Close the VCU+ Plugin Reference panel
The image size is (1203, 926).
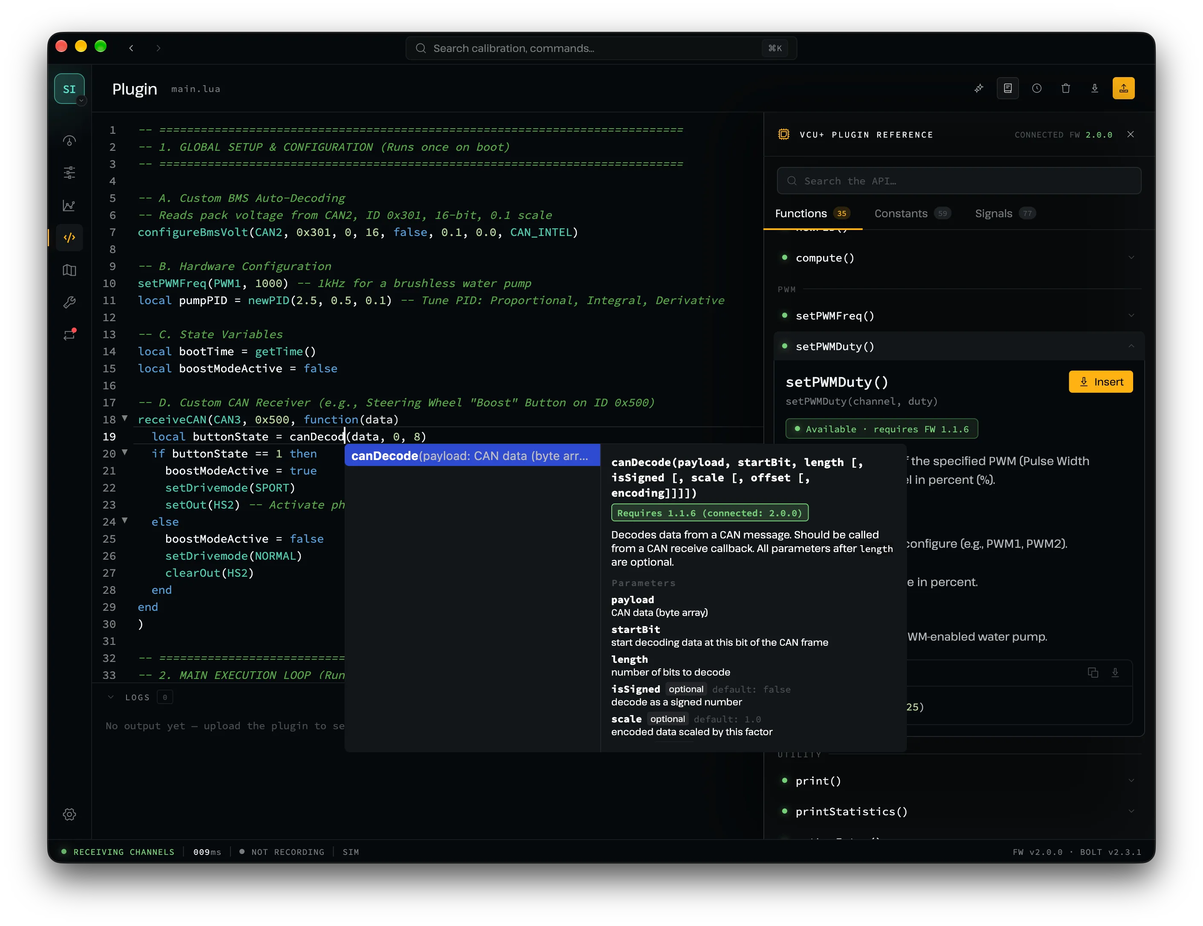(1130, 135)
